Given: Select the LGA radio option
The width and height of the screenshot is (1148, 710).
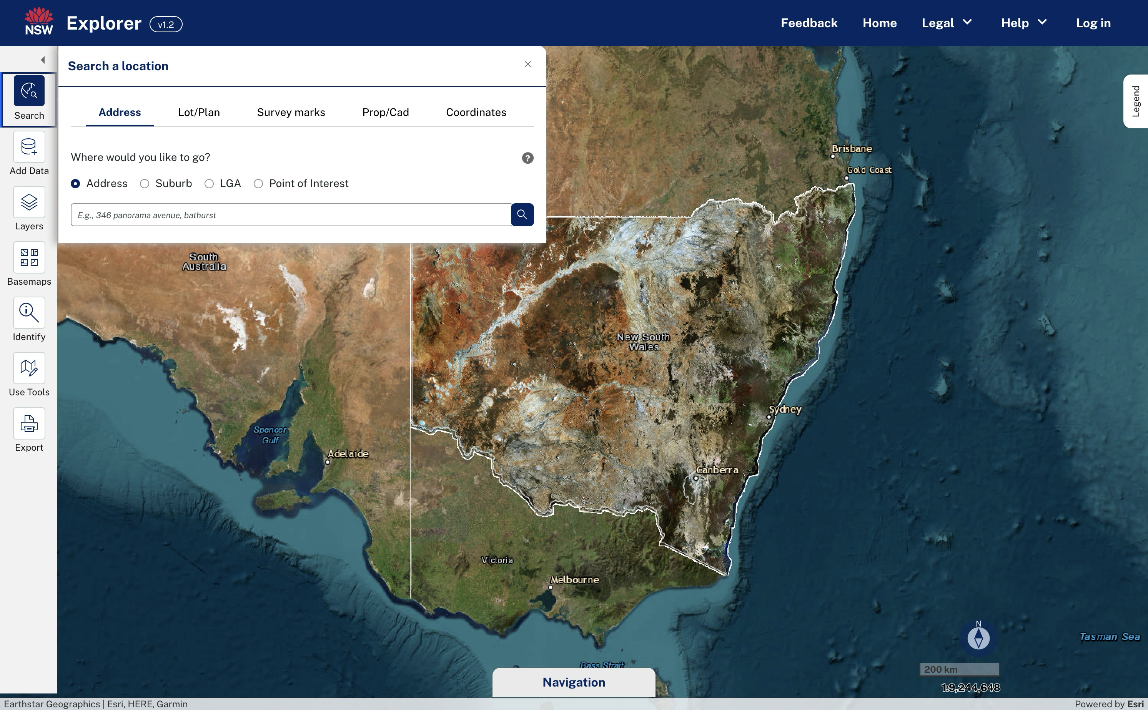Looking at the screenshot, I should (209, 184).
